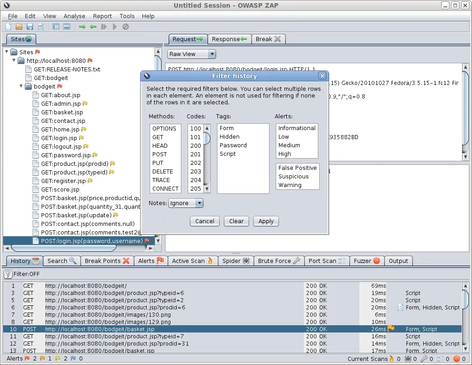
Task: Click the green submit-and-step forward arrow icon
Action: coord(82,27)
